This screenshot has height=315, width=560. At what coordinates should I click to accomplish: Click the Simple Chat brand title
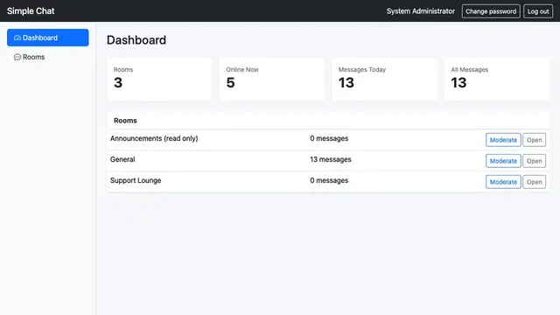31,11
